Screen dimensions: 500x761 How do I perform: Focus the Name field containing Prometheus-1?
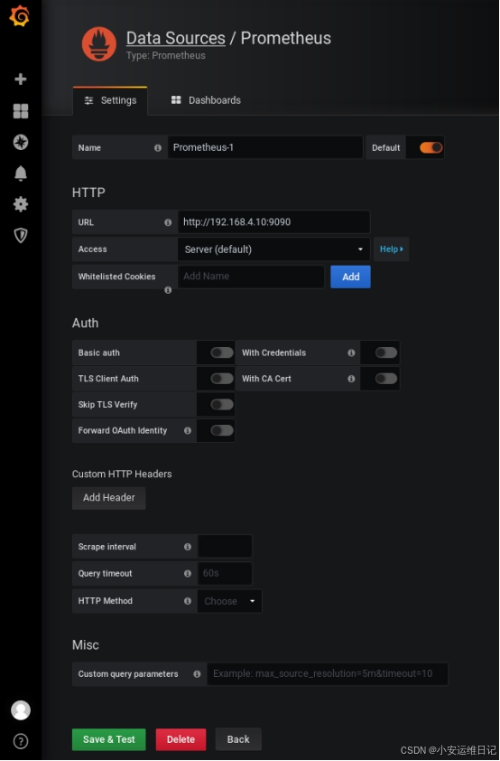[x=265, y=147]
